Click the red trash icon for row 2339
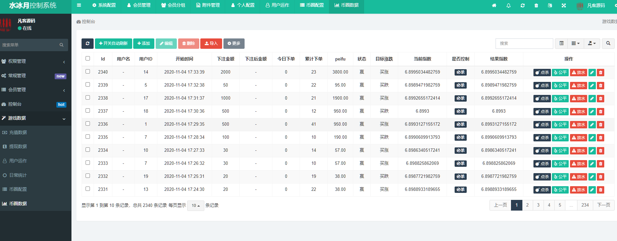Image resolution: width=617 pixels, height=241 pixels. tap(601, 86)
